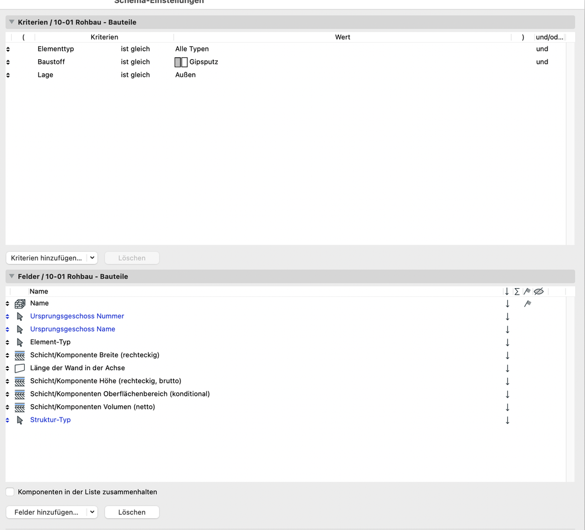This screenshot has height=530, width=585.
Task: Select the Lage criterion row
Action: (285, 74)
